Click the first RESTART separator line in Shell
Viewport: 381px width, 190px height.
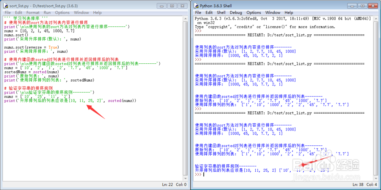pyautogui.click(x=279, y=35)
